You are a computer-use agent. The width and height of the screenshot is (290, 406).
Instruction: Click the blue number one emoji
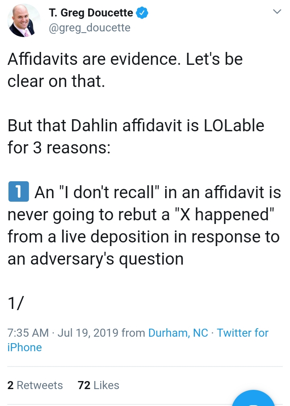(19, 192)
